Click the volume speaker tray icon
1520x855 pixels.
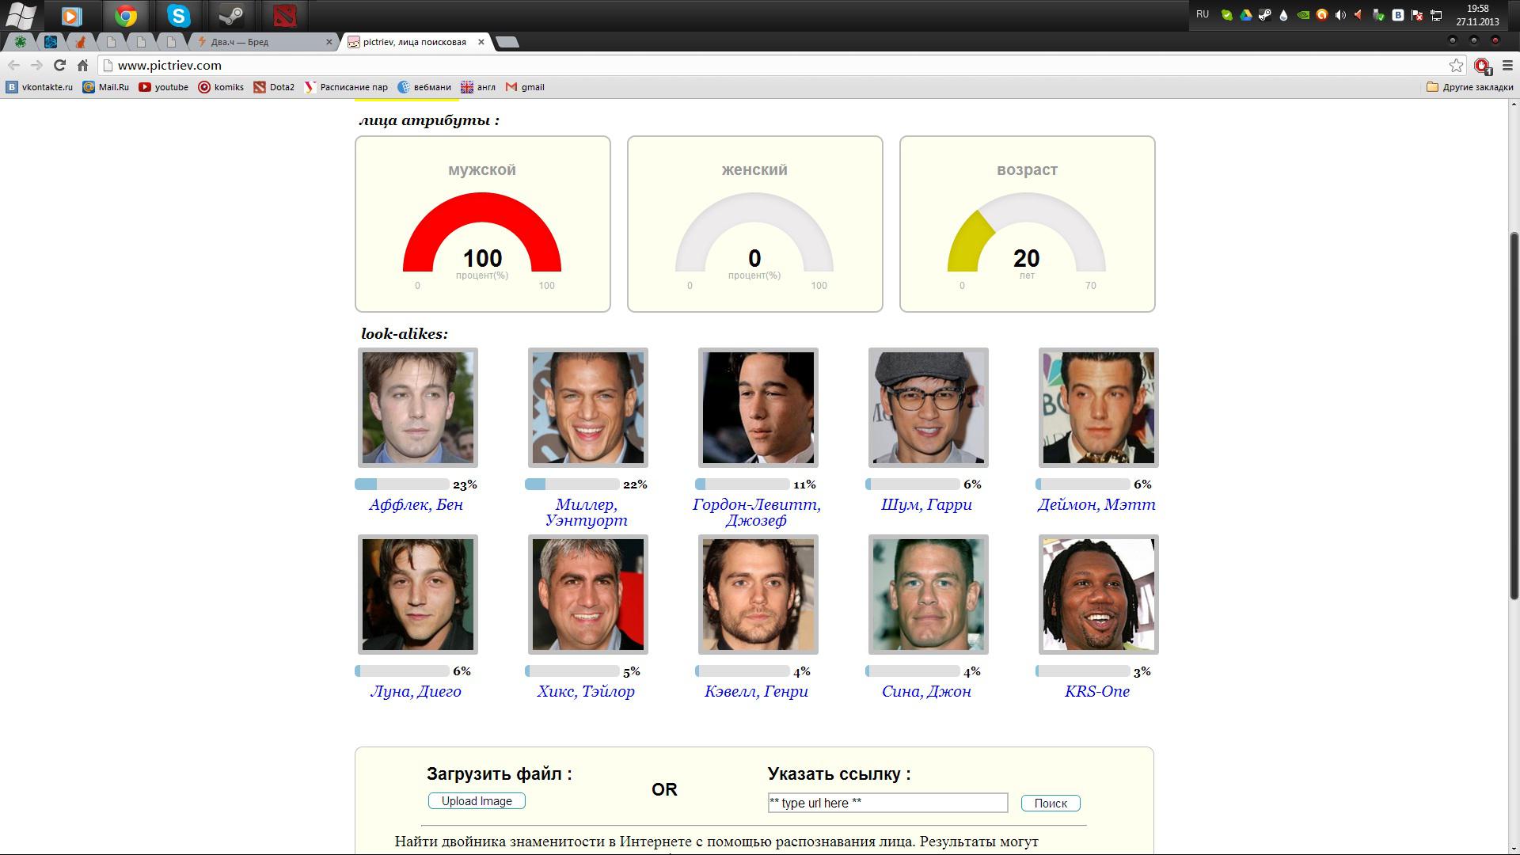(1340, 15)
